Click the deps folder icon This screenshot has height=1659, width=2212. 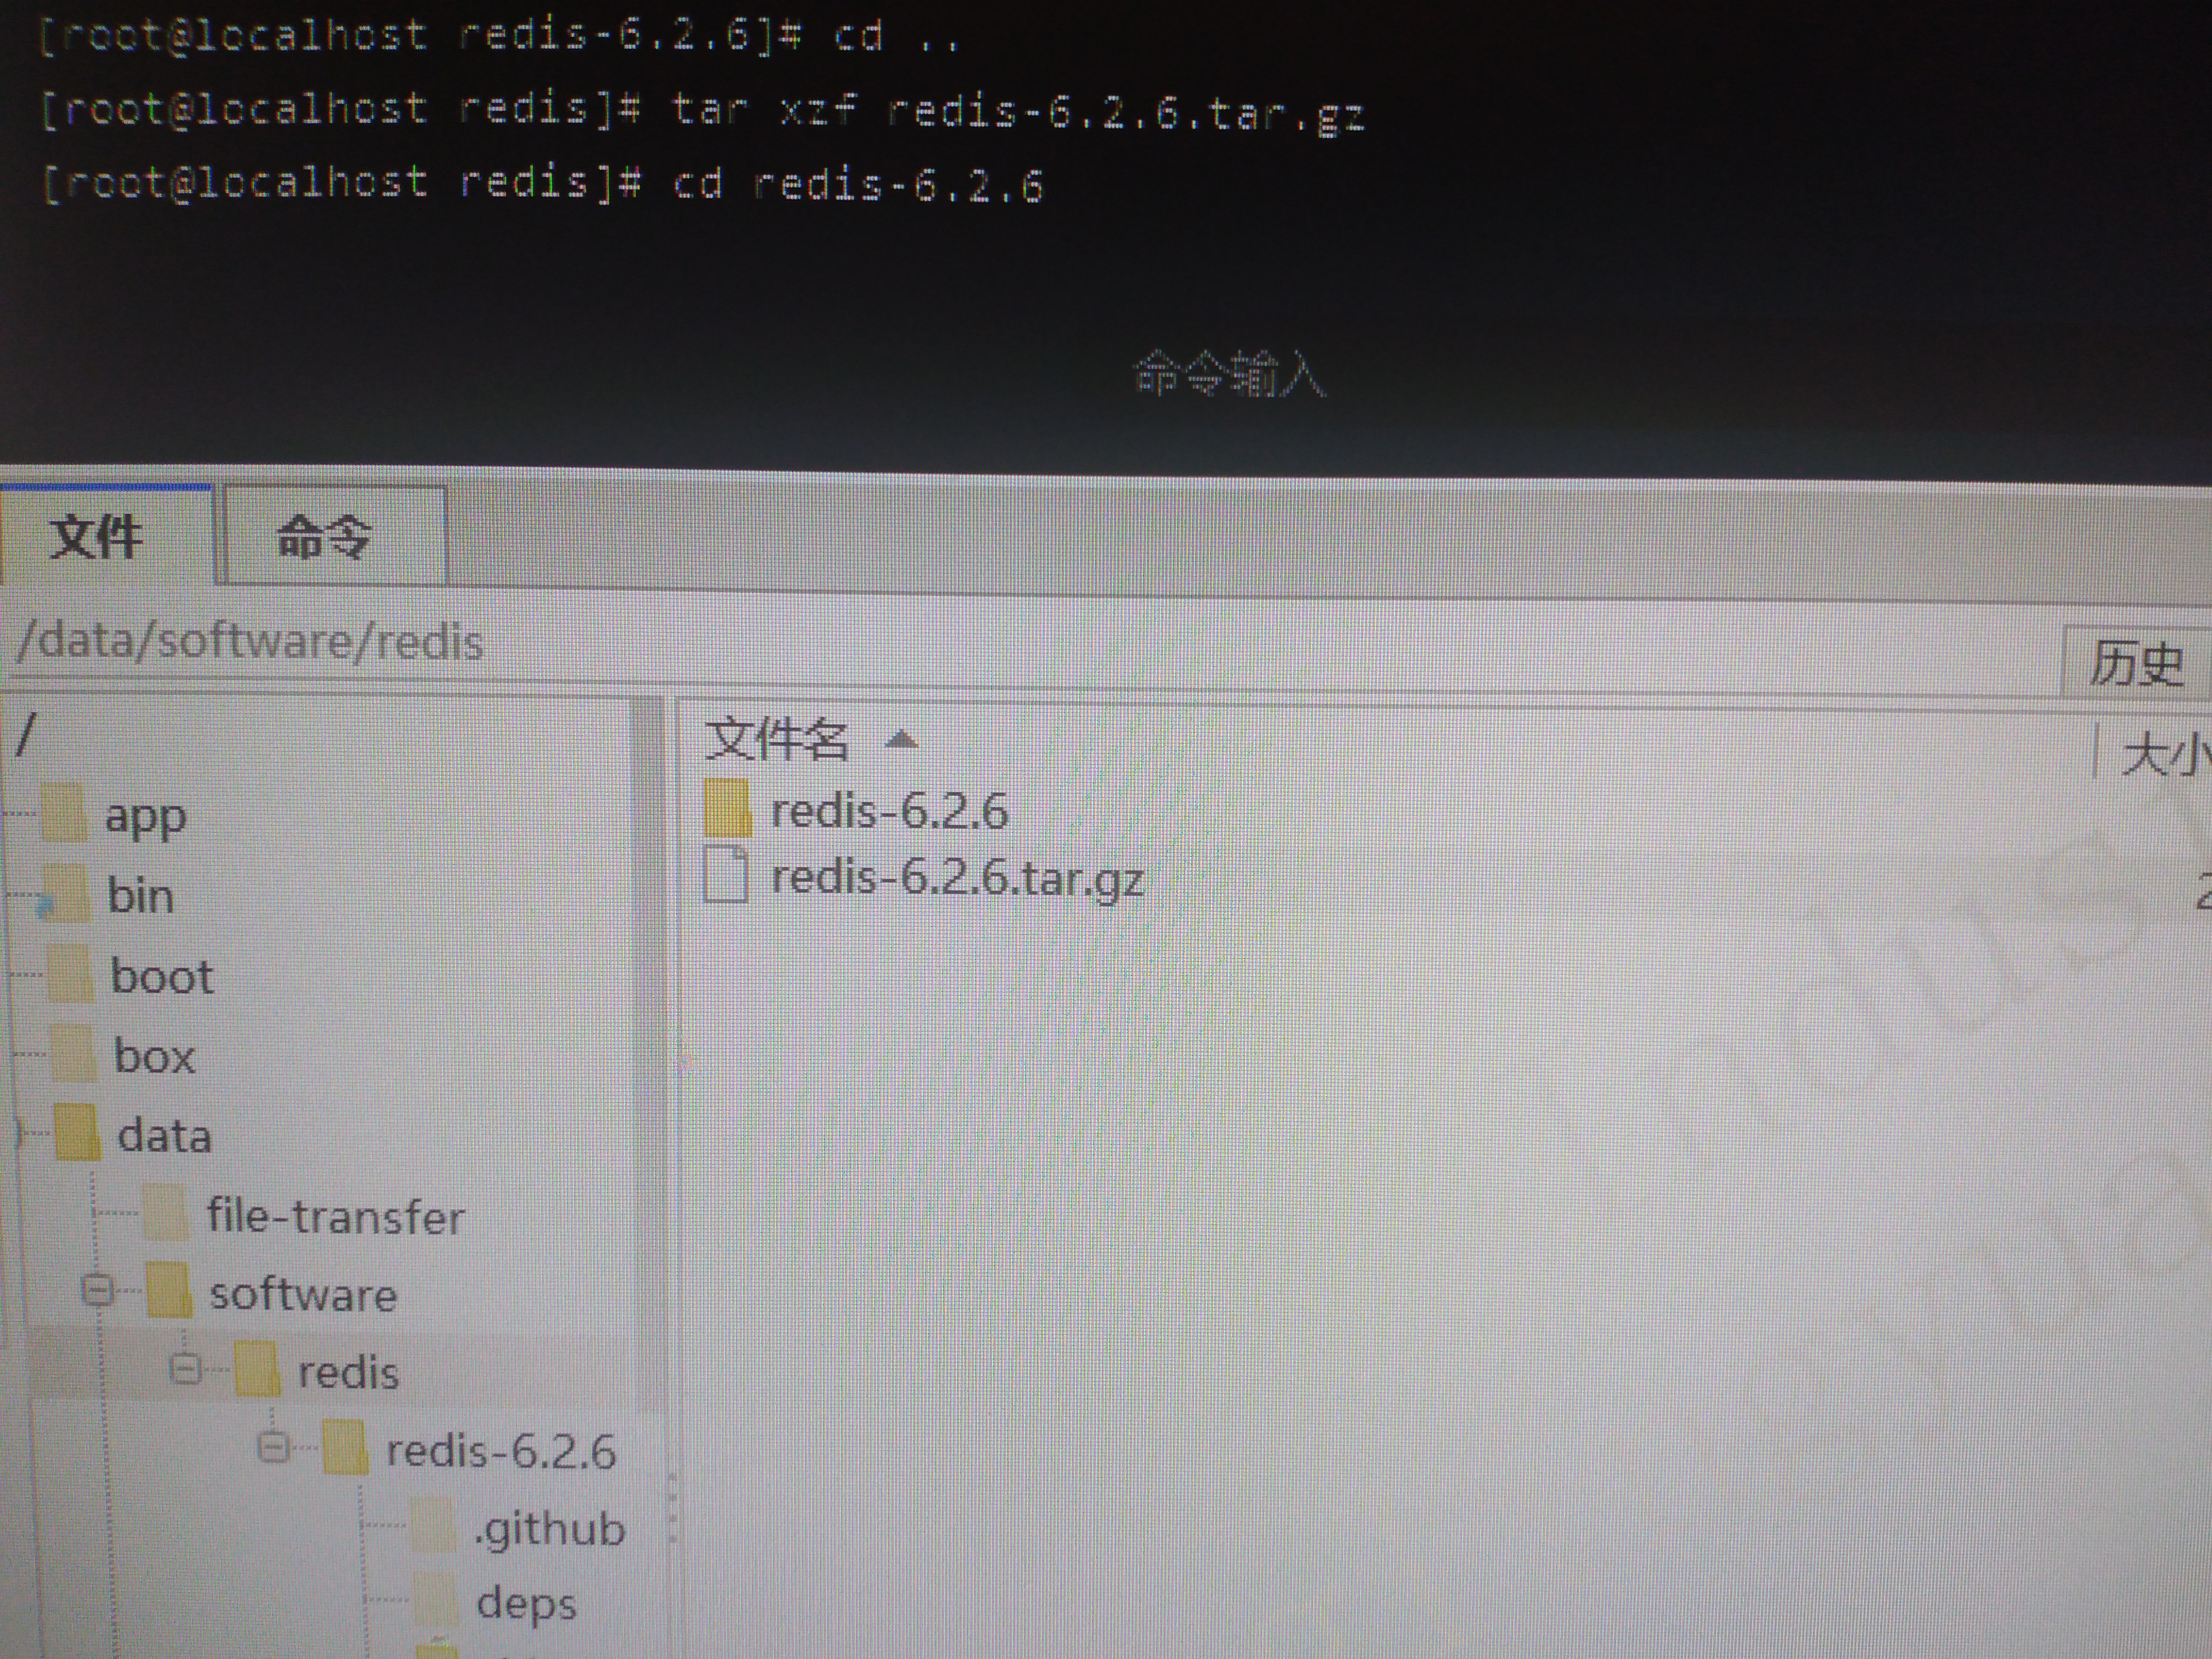tap(436, 1599)
